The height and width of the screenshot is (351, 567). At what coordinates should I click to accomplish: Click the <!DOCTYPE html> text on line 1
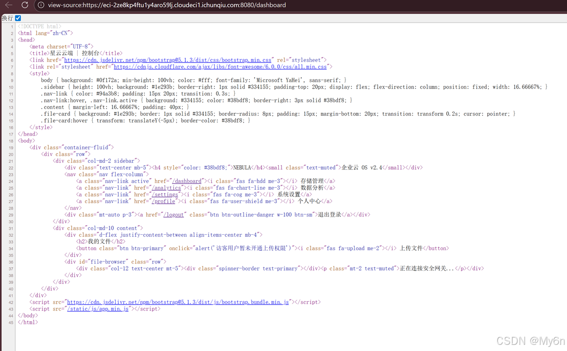point(39,27)
